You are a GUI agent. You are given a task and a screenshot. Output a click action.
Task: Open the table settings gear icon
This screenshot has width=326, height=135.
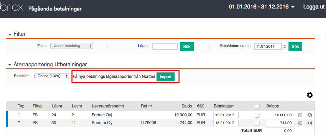point(310,95)
